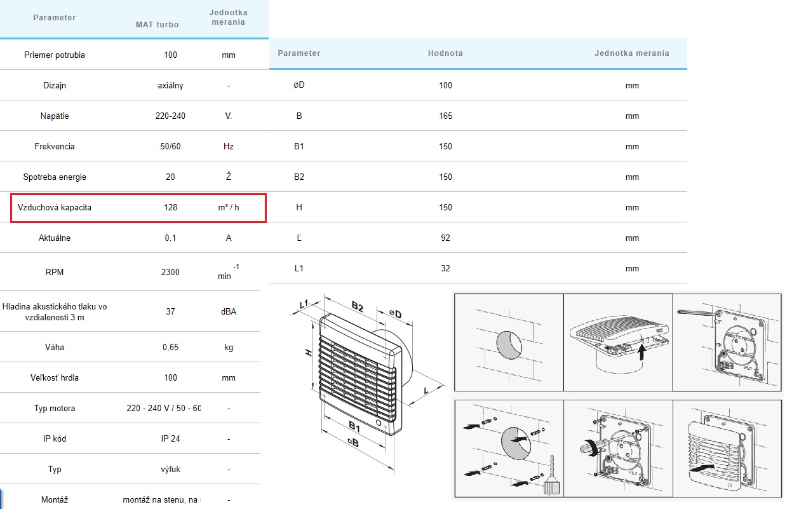Click the 2300 RPM value cell
The width and height of the screenshot is (799, 509).
click(x=170, y=273)
